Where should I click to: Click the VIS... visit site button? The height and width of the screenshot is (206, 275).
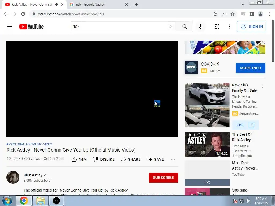(x=245, y=125)
